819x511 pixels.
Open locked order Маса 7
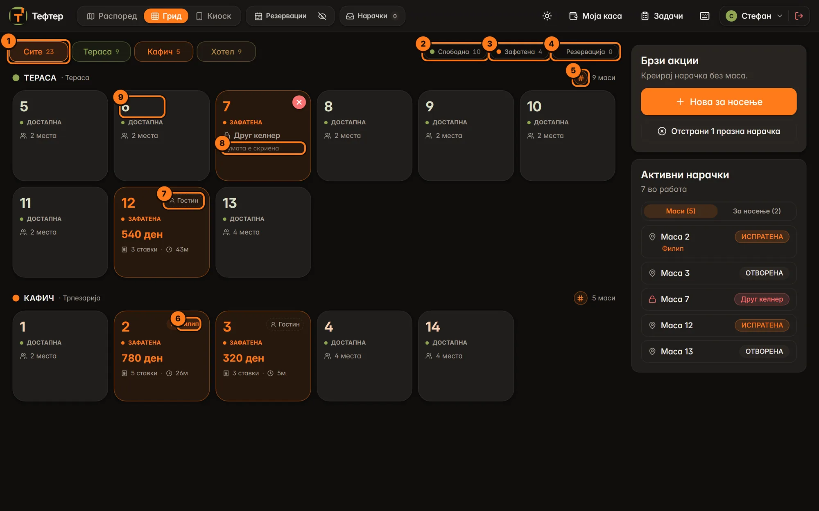[719, 299]
